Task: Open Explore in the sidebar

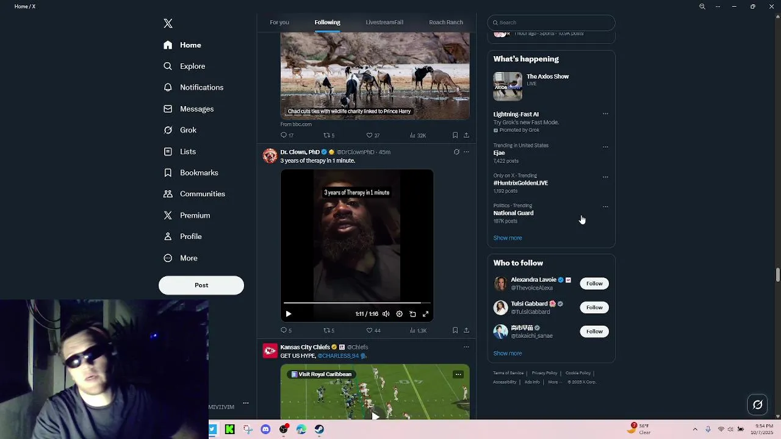Action: pyautogui.click(x=184, y=66)
